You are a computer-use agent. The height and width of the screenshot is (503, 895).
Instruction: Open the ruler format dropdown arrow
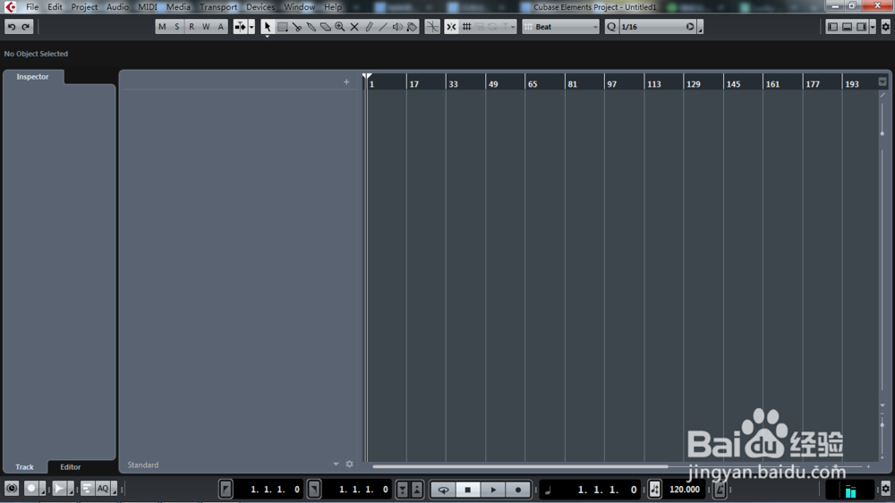tap(882, 81)
